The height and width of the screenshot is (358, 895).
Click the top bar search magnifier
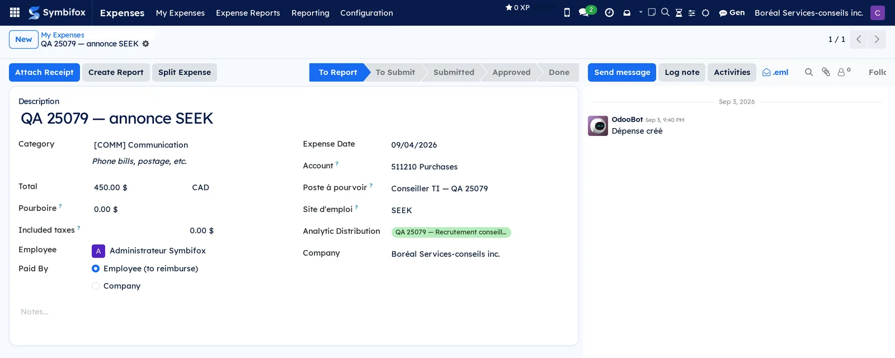pyautogui.click(x=665, y=12)
